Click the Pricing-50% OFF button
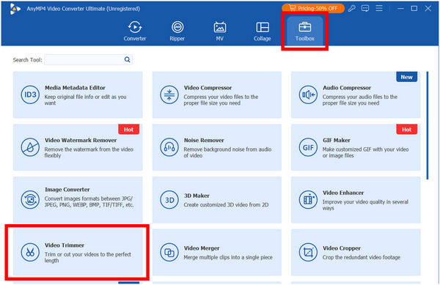 tap(313, 8)
